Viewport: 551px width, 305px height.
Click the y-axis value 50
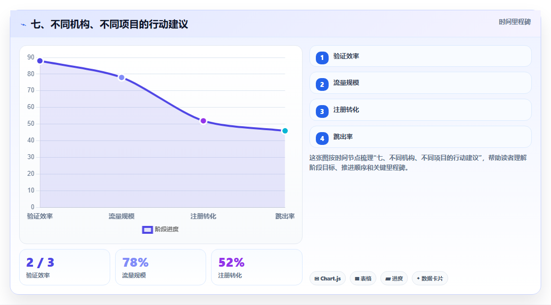[31, 124]
